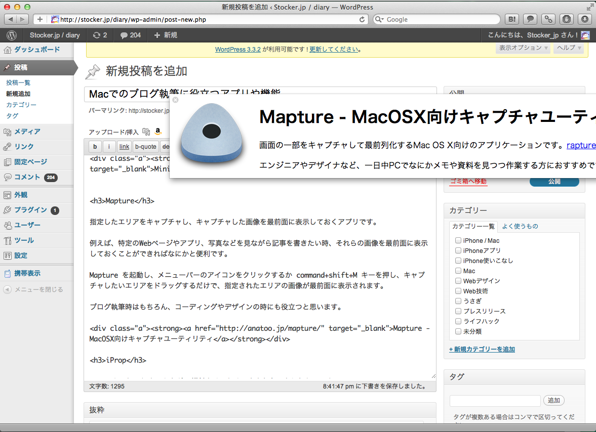Insert a hyperlink using the link button
This screenshot has height=432, width=596.
pos(124,146)
